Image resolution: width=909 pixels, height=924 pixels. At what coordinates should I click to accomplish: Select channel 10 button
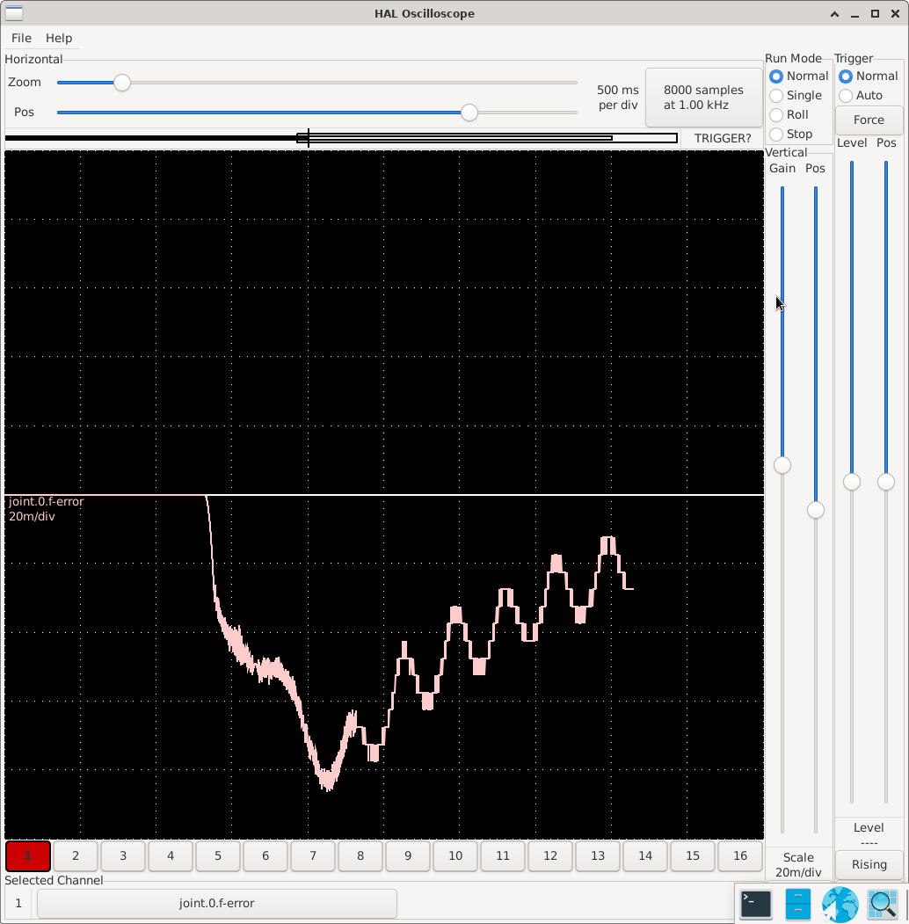click(455, 856)
